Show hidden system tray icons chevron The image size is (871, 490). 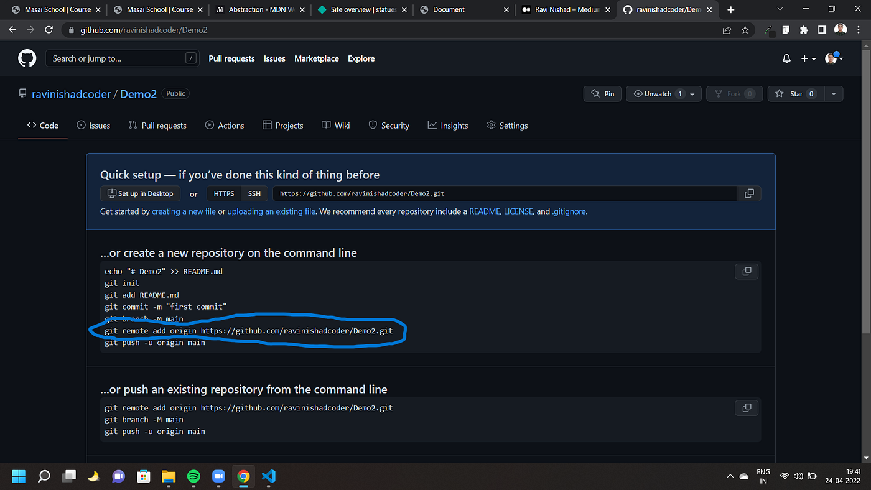(x=730, y=476)
